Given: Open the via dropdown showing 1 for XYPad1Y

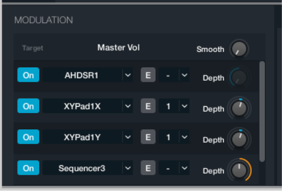Looking at the screenshot, I should click(184, 137).
